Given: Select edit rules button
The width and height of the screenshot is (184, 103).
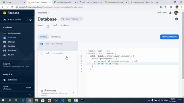Looking at the screenshot, I should (43, 37).
